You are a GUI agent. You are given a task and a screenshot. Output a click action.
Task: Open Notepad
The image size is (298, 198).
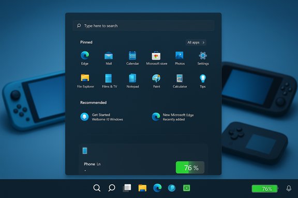point(132,81)
